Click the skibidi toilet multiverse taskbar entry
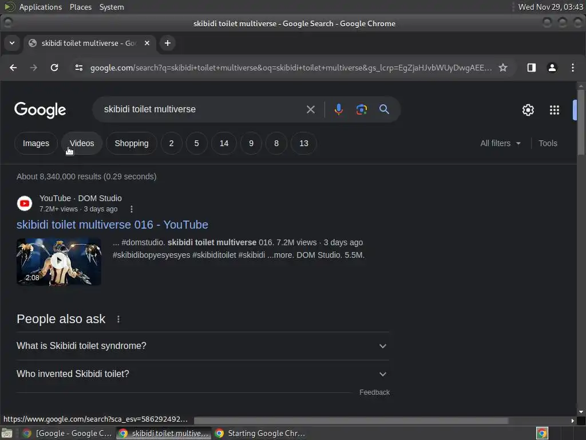Image resolution: width=586 pixels, height=440 pixels. click(164, 433)
